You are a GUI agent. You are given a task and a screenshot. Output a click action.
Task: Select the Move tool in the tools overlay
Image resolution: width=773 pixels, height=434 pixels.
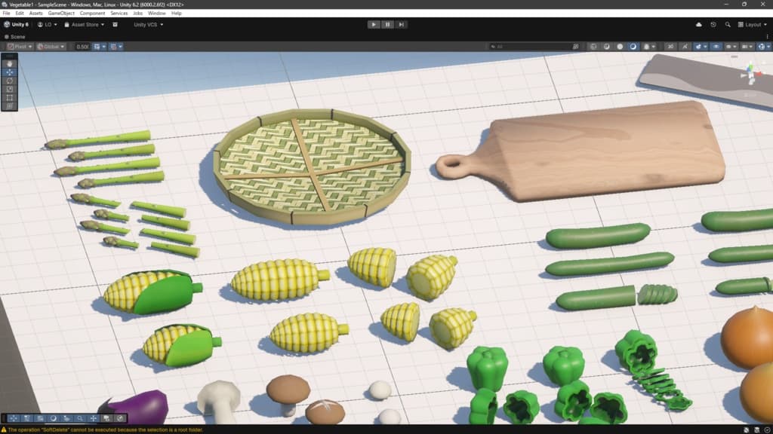(9, 72)
